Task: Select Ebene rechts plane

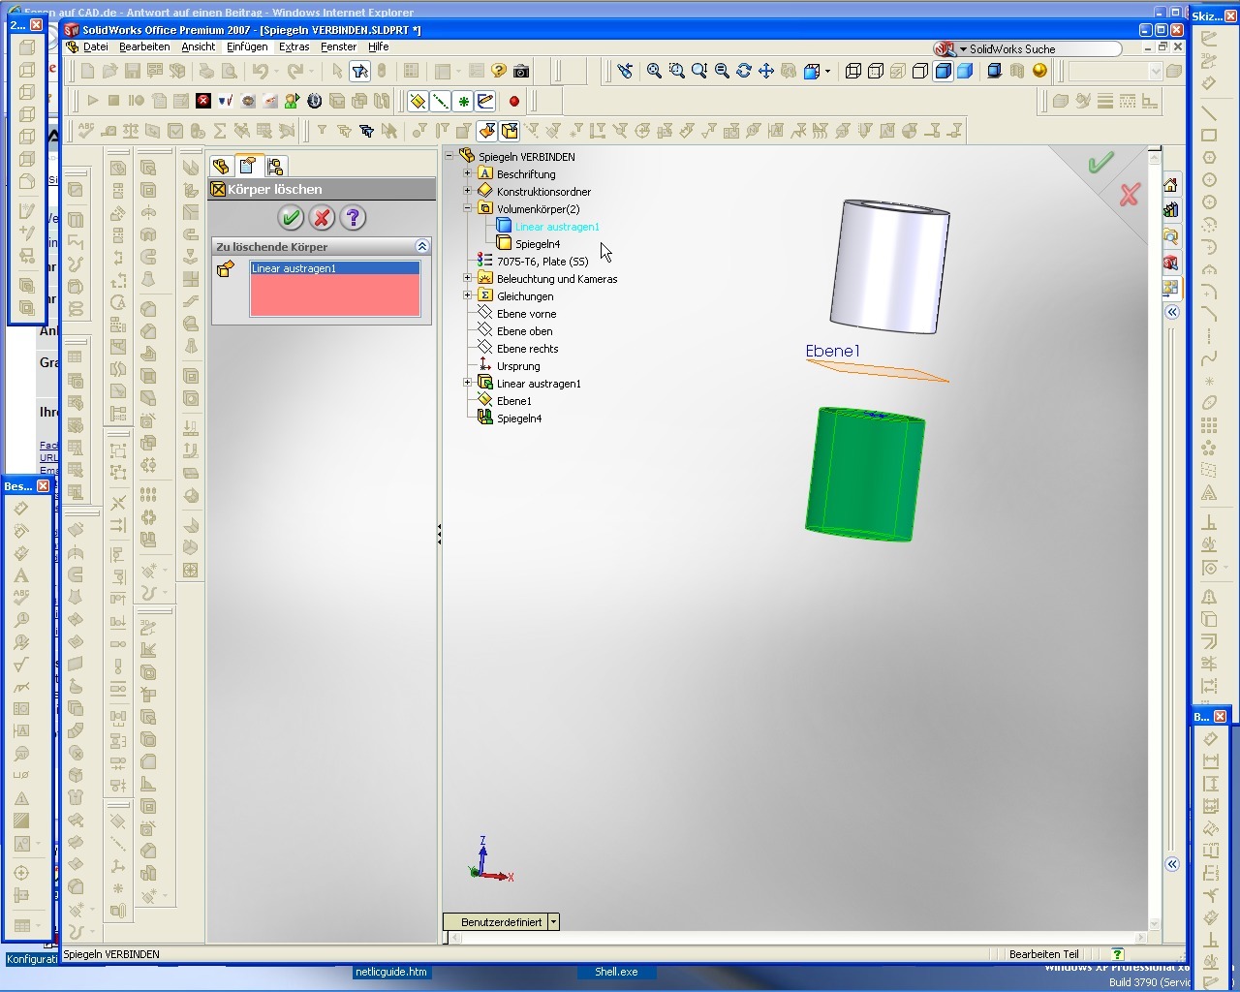Action: tap(527, 349)
